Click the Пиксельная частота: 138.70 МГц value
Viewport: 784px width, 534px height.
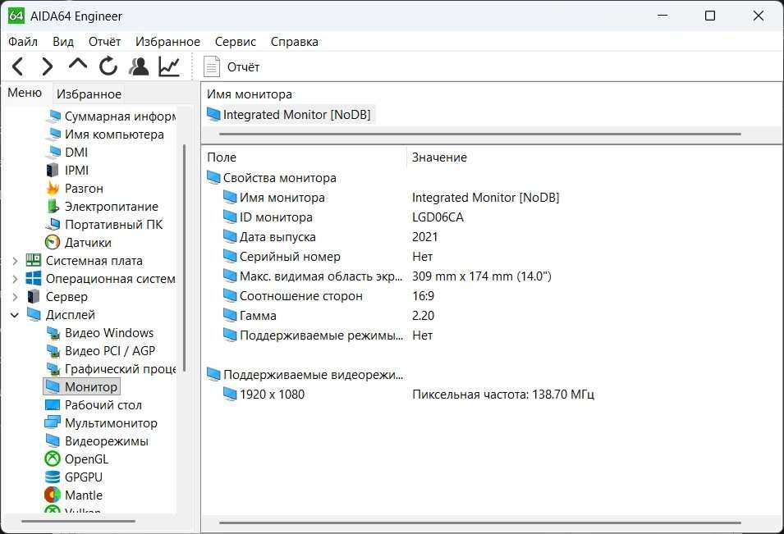pyautogui.click(x=503, y=394)
